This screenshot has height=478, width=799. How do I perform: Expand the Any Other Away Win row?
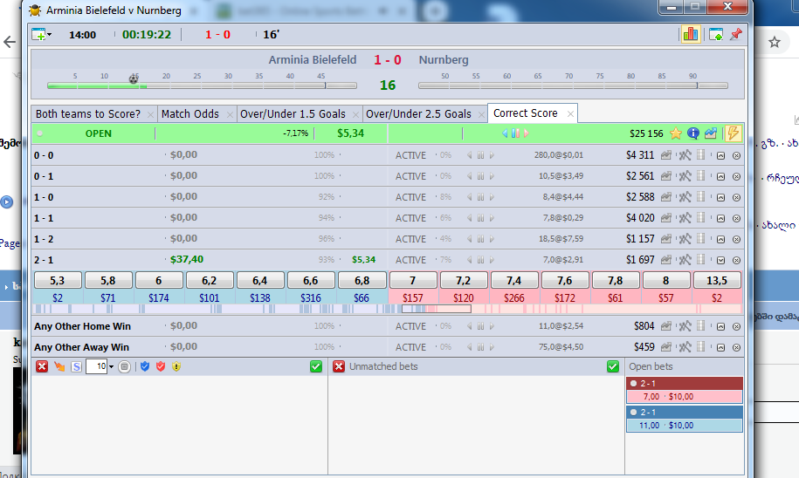pyautogui.click(x=720, y=348)
